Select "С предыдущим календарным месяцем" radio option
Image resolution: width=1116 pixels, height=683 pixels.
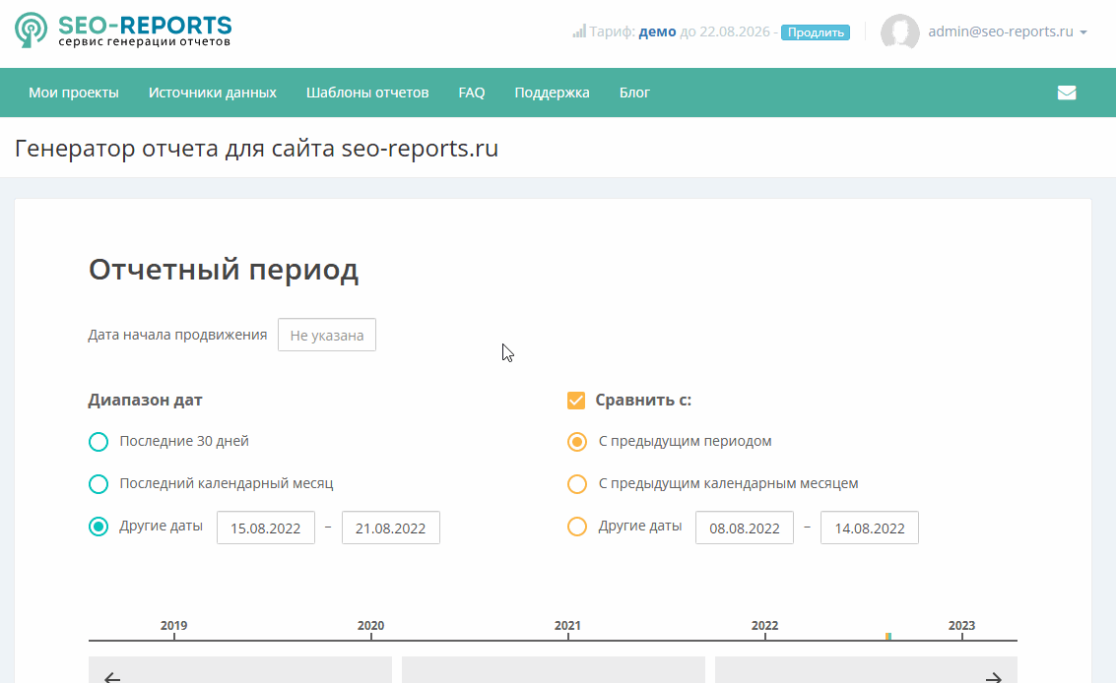[577, 484]
